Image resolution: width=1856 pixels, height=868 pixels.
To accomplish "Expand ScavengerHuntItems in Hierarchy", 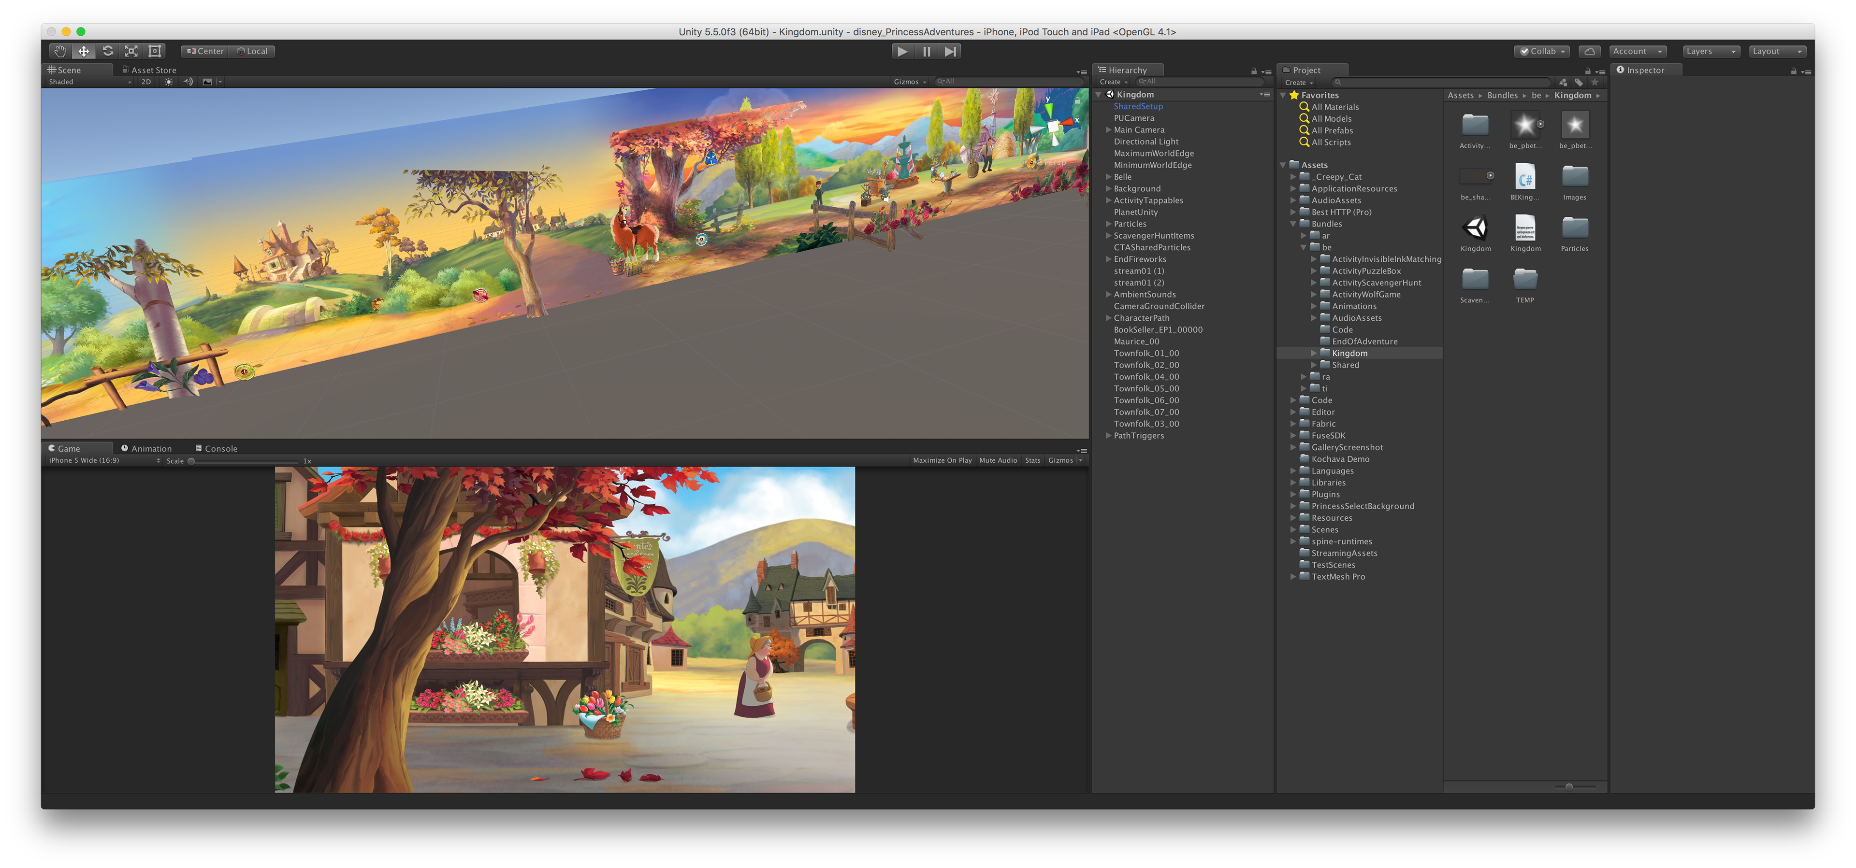I will [x=1108, y=236].
